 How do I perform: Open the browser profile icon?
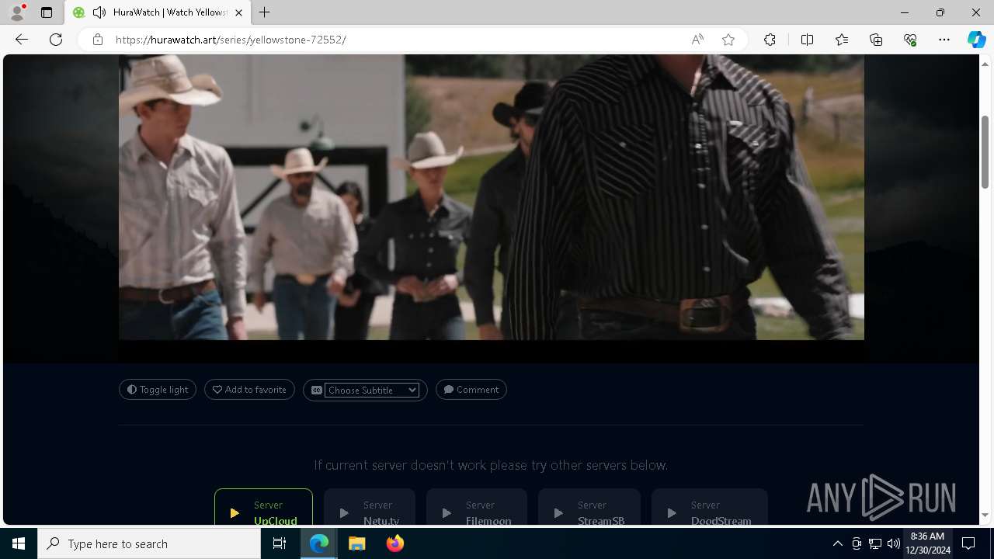click(17, 12)
